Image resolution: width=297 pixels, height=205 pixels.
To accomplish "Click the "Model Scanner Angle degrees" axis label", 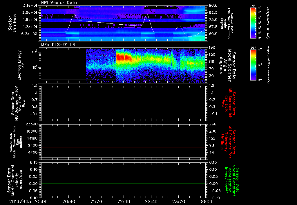I will coord(228,65).
